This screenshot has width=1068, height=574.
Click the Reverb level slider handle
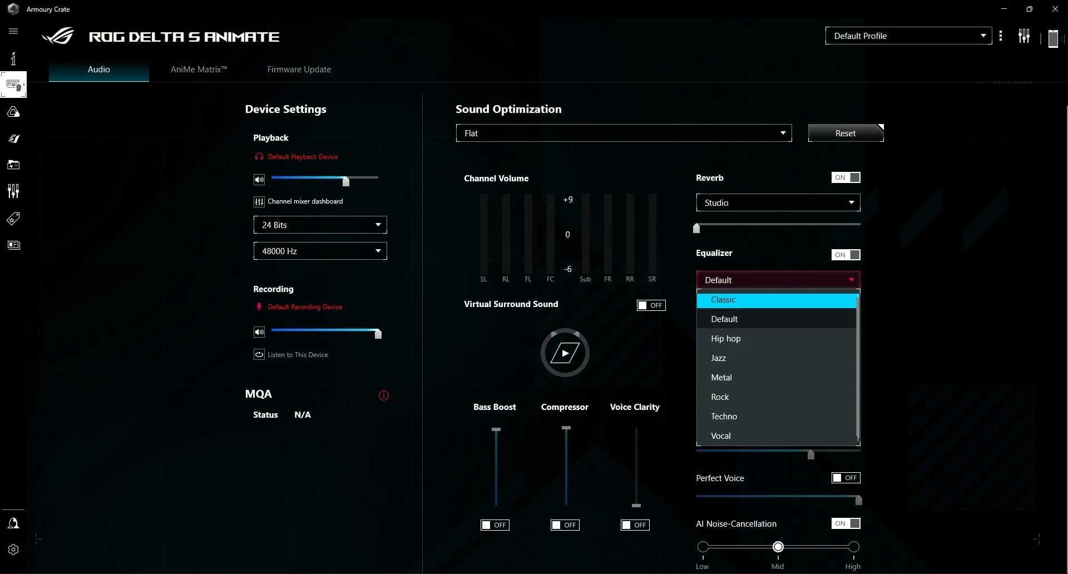click(x=696, y=227)
